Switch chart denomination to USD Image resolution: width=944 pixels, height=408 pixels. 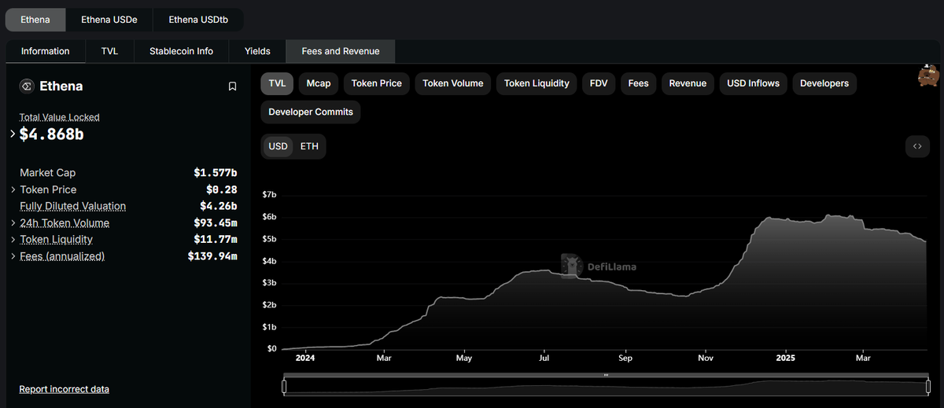click(x=278, y=146)
